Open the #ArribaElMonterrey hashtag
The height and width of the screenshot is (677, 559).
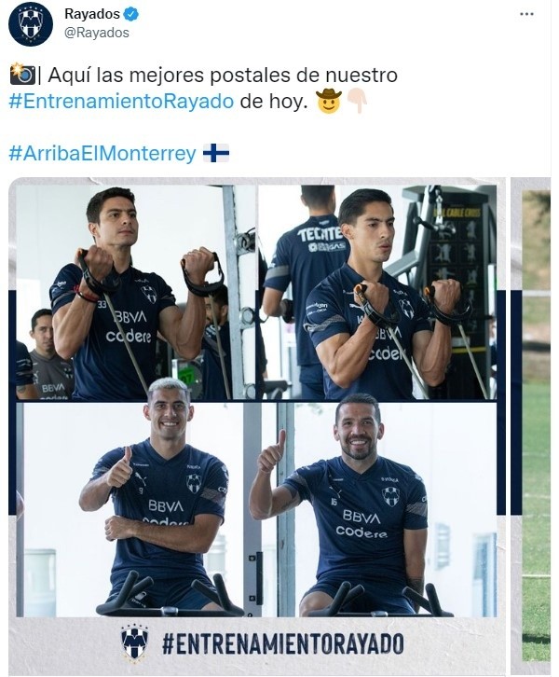point(102,153)
